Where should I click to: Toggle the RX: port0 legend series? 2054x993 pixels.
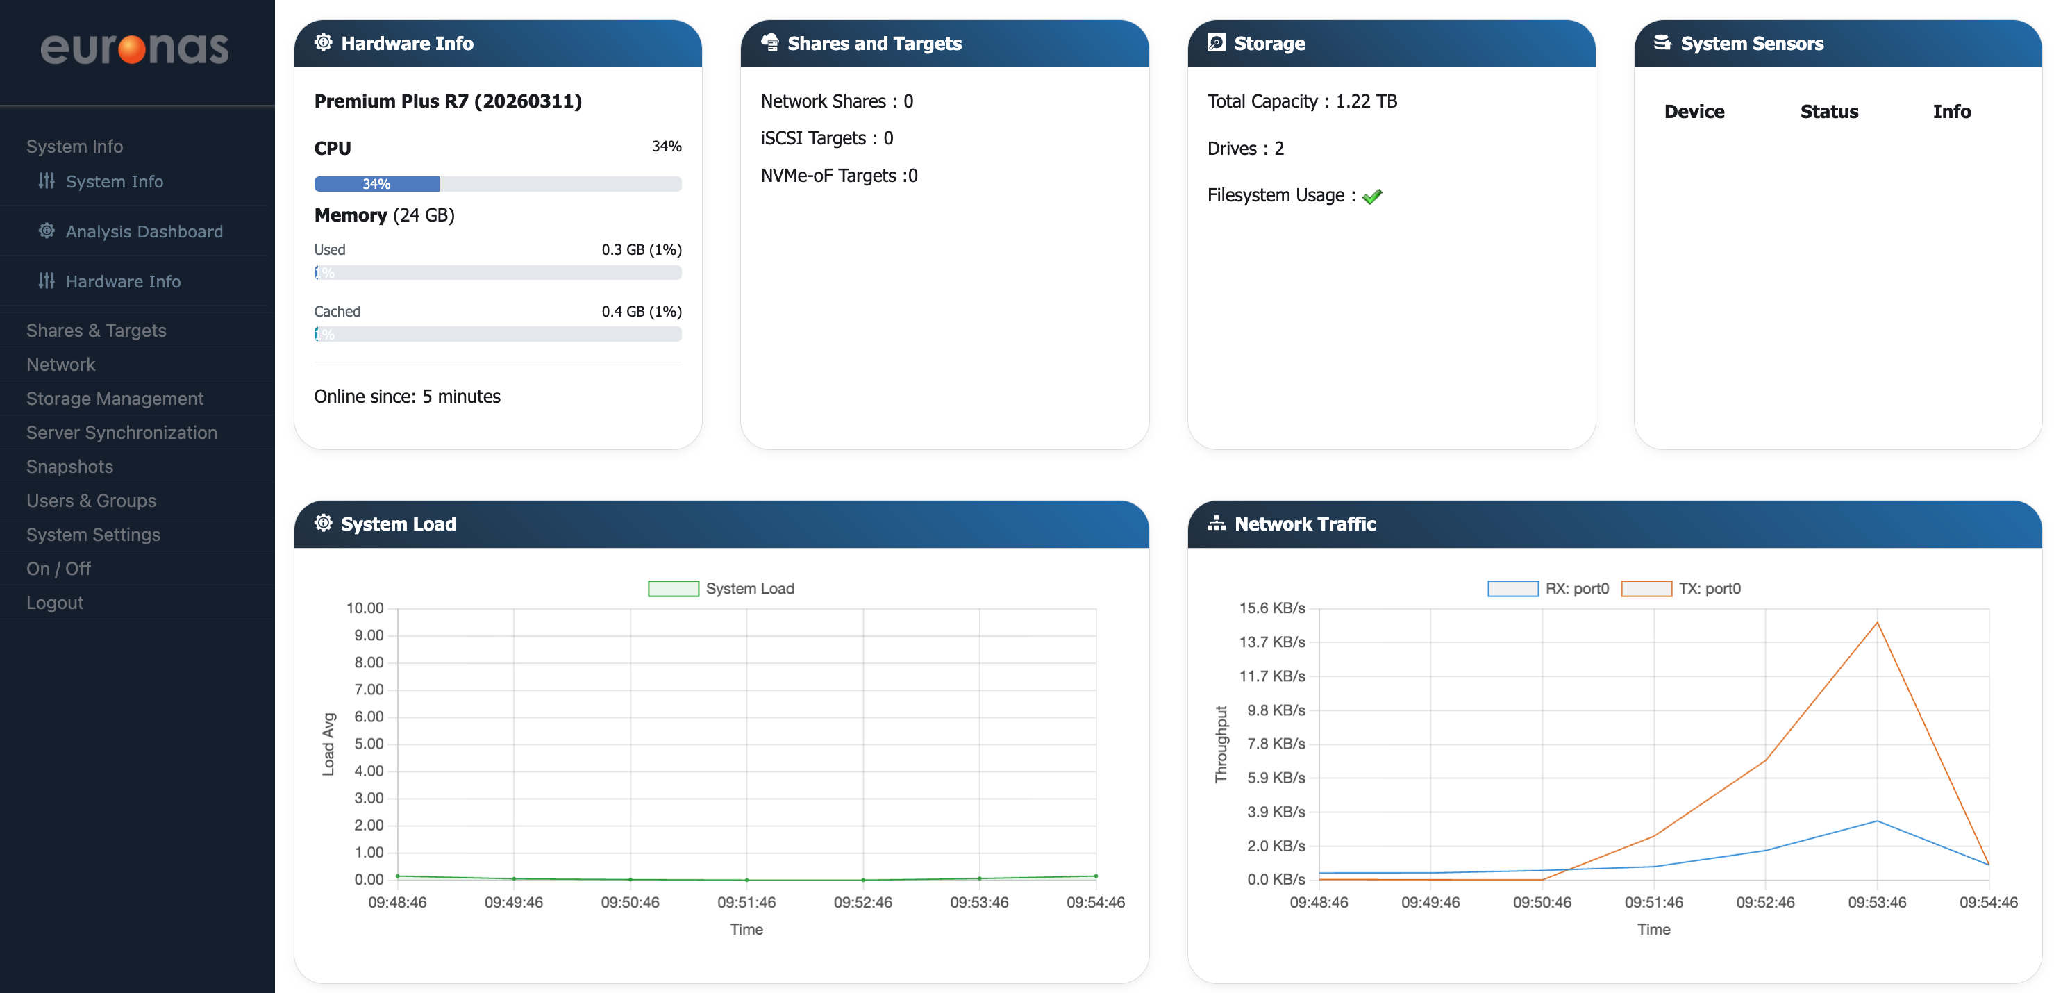(1547, 589)
